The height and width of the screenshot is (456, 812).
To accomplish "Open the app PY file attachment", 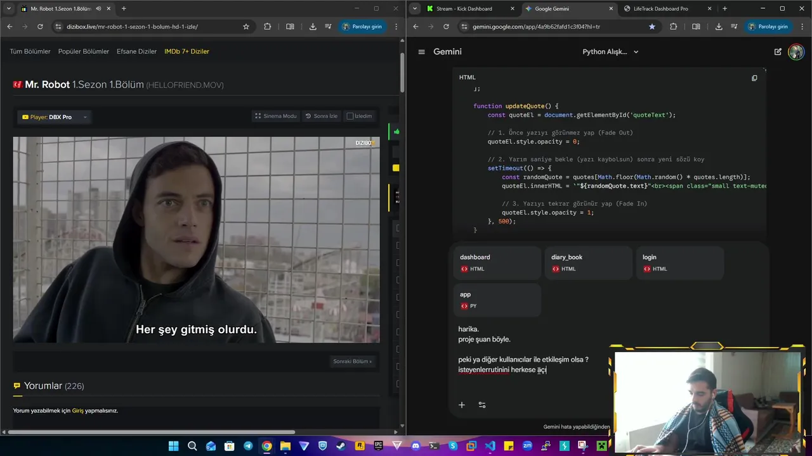I will pyautogui.click(x=498, y=300).
